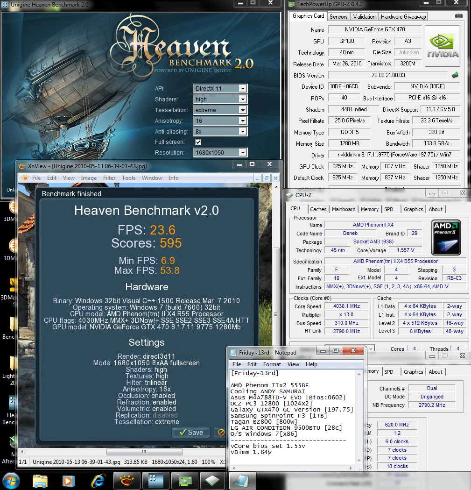Switch to the Caches tab in CPU-Z
Screen dimensions: 471x490
tap(318, 209)
